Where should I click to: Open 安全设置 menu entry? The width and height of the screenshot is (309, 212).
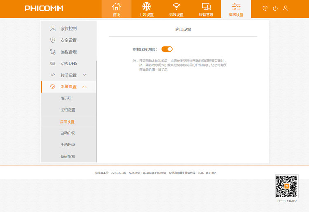tap(68, 40)
